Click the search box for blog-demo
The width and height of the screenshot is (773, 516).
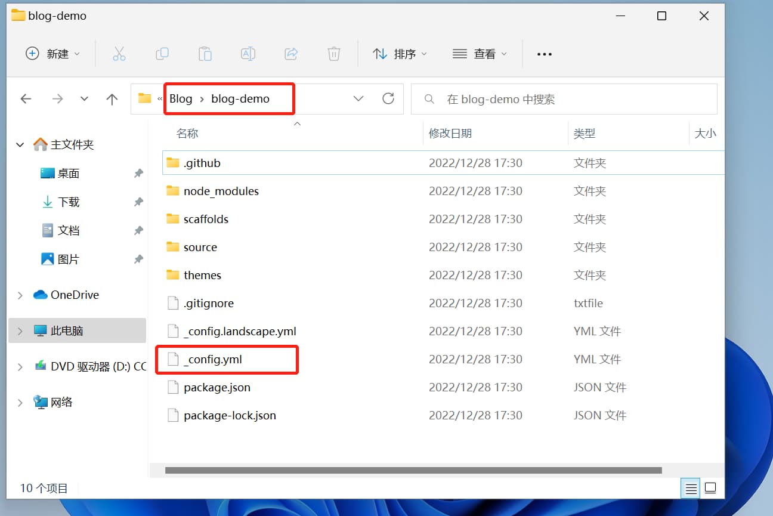click(564, 99)
